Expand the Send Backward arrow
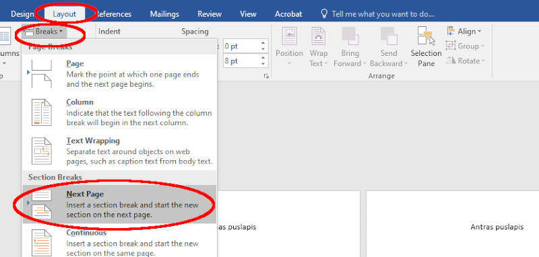 click(406, 64)
